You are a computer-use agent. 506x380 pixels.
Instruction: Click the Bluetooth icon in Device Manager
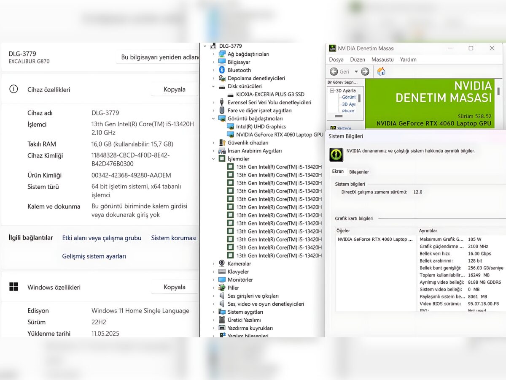222,70
